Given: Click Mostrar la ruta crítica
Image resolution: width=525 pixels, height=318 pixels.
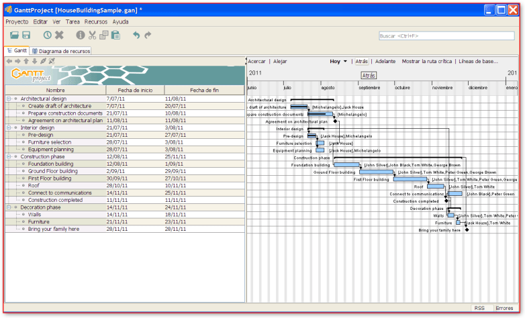Looking at the screenshot, I should point(427,61).
